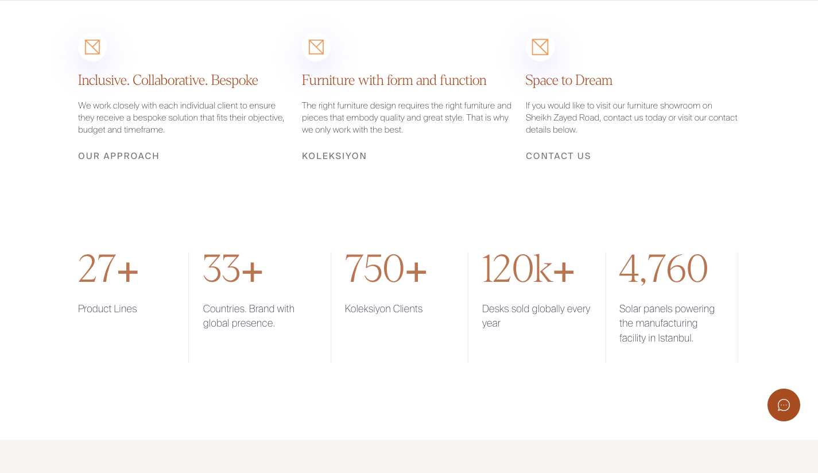Open the chat bubble widget
The image size is (818, 473).
(x=784, y=405)
